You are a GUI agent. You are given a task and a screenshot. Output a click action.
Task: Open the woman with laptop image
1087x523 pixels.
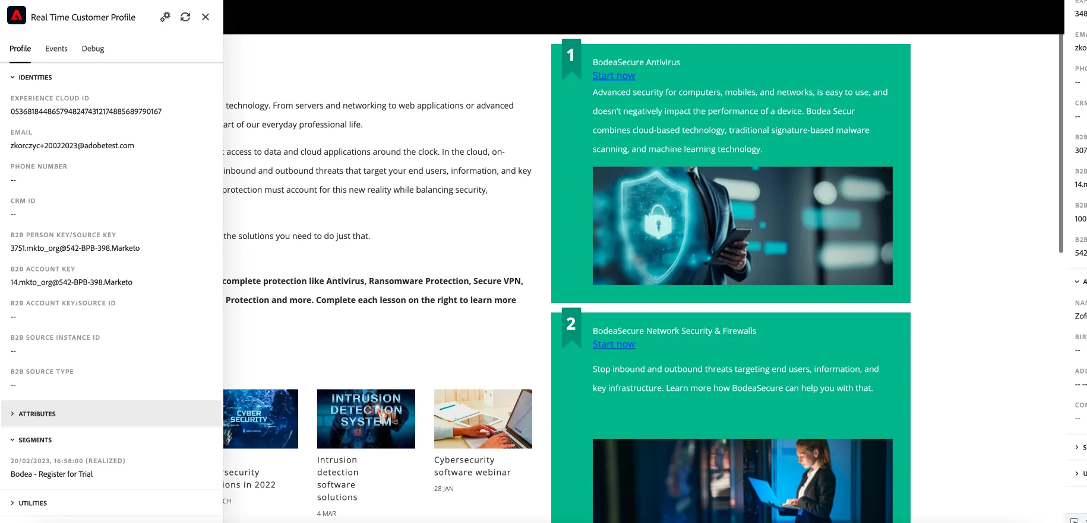(742, 481)
